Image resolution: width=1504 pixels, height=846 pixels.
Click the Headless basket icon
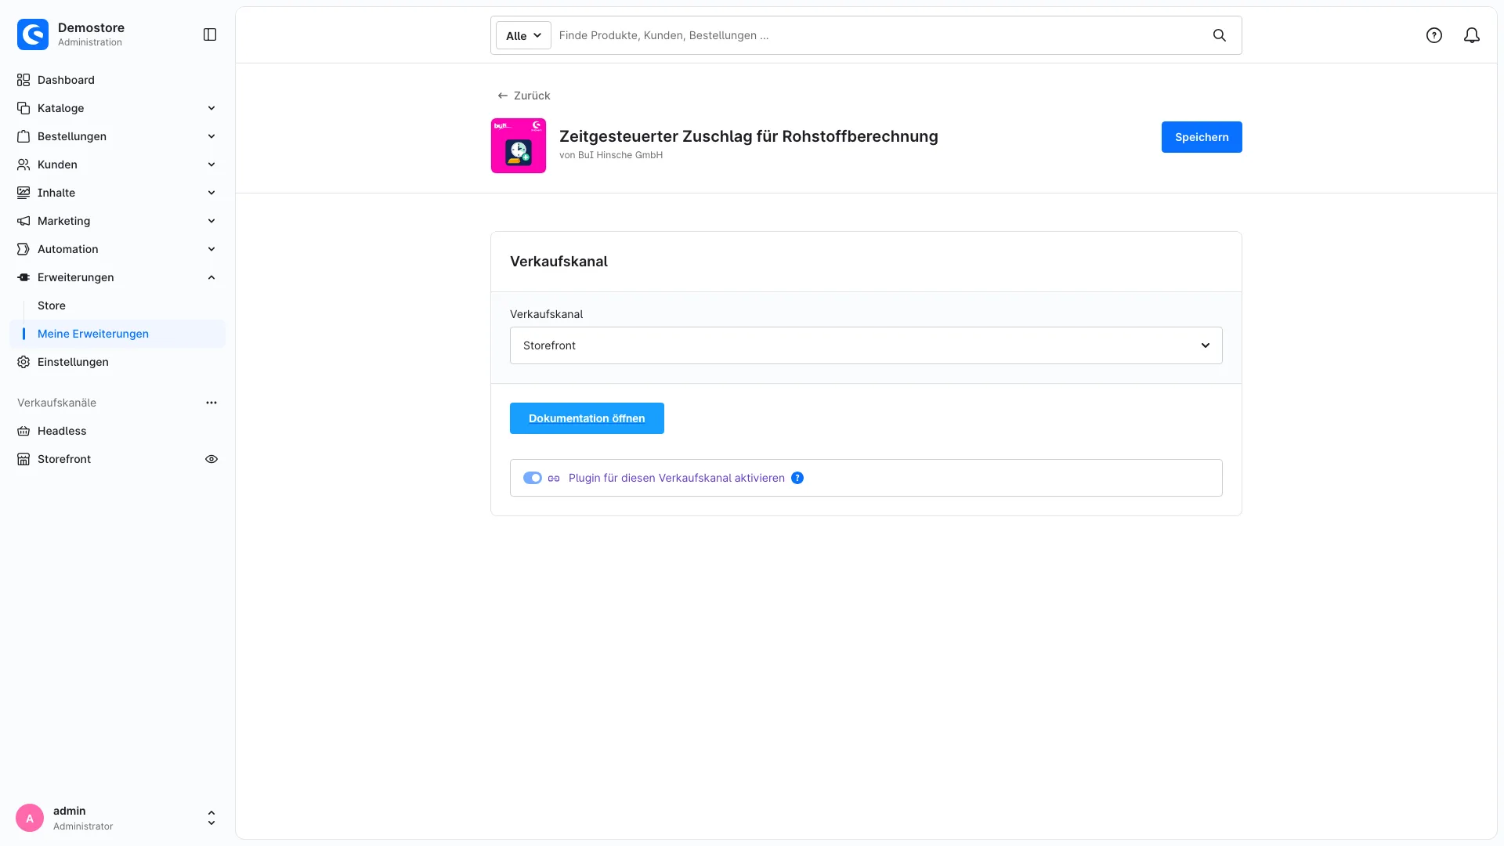[23, 431]
